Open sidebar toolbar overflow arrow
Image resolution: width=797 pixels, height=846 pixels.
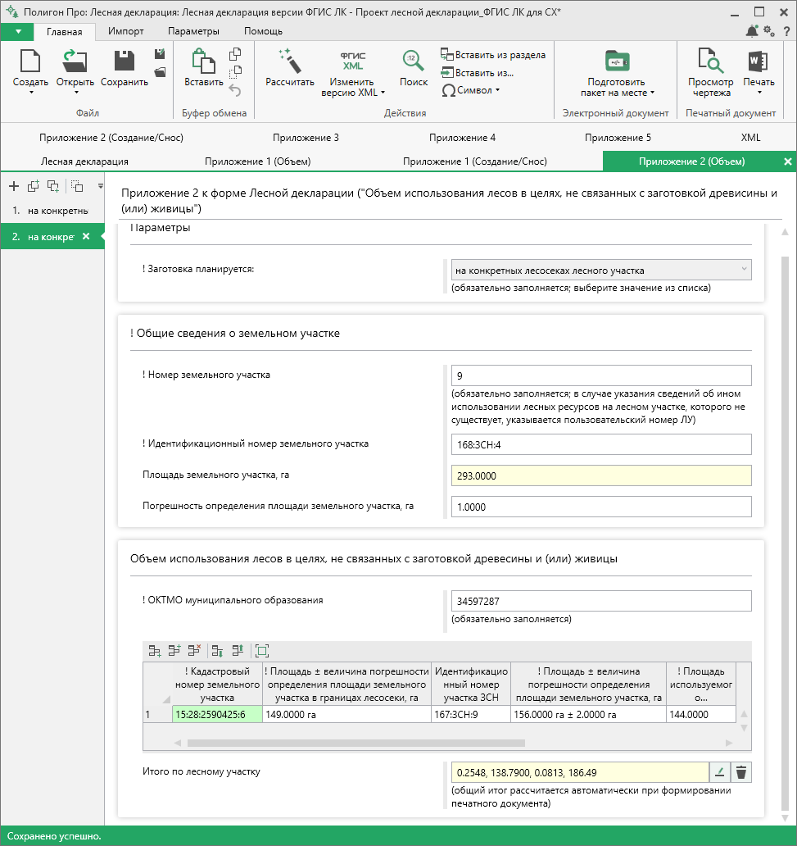(100, 186)
